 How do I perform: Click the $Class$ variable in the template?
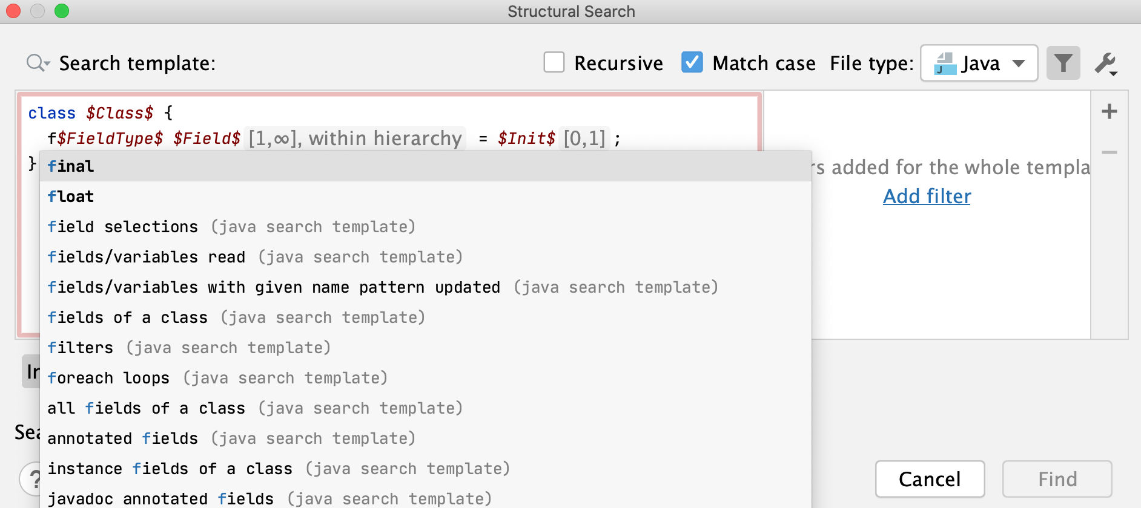click(x=119, y=113)
